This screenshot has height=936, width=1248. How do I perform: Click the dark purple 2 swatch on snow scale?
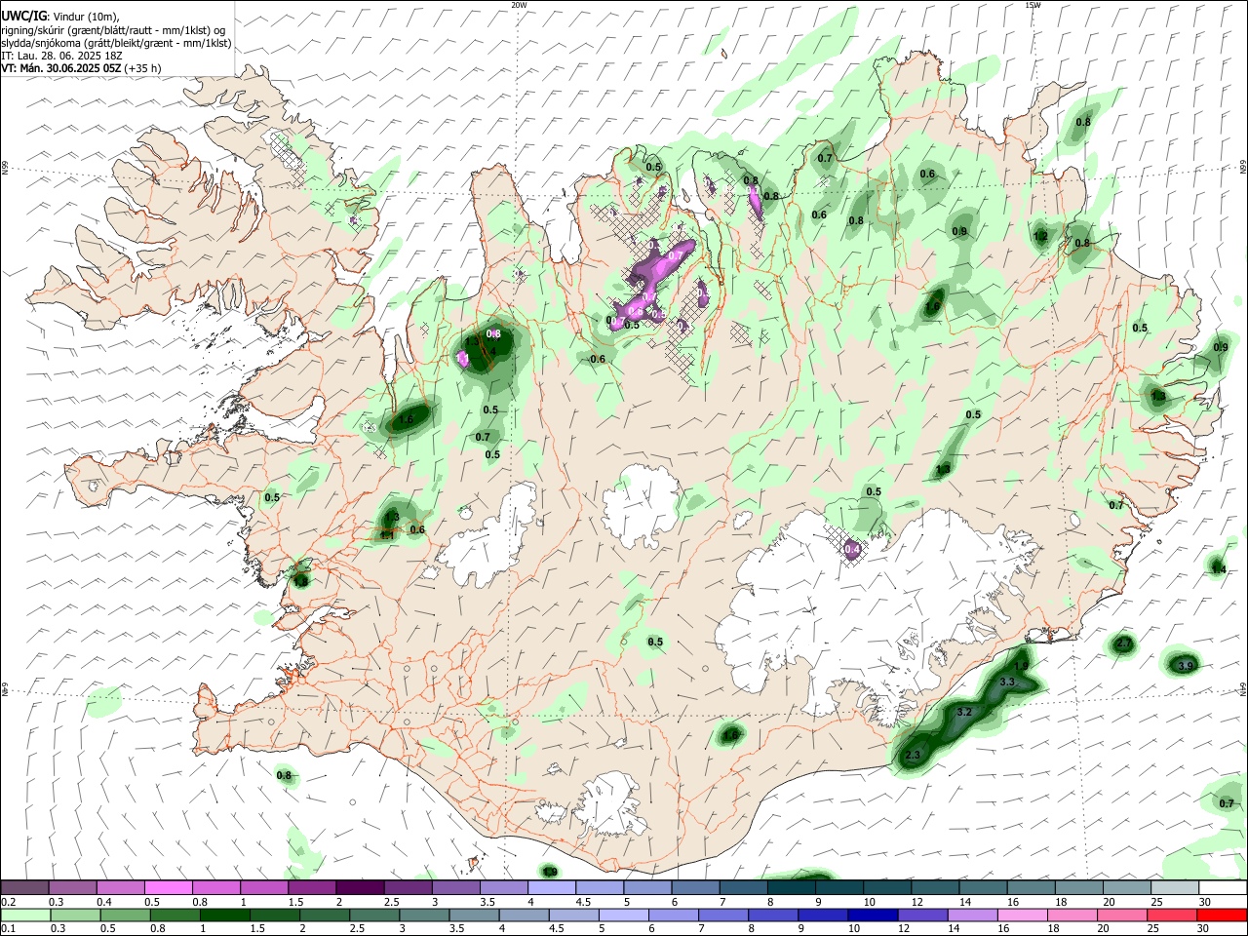point(359,887)
